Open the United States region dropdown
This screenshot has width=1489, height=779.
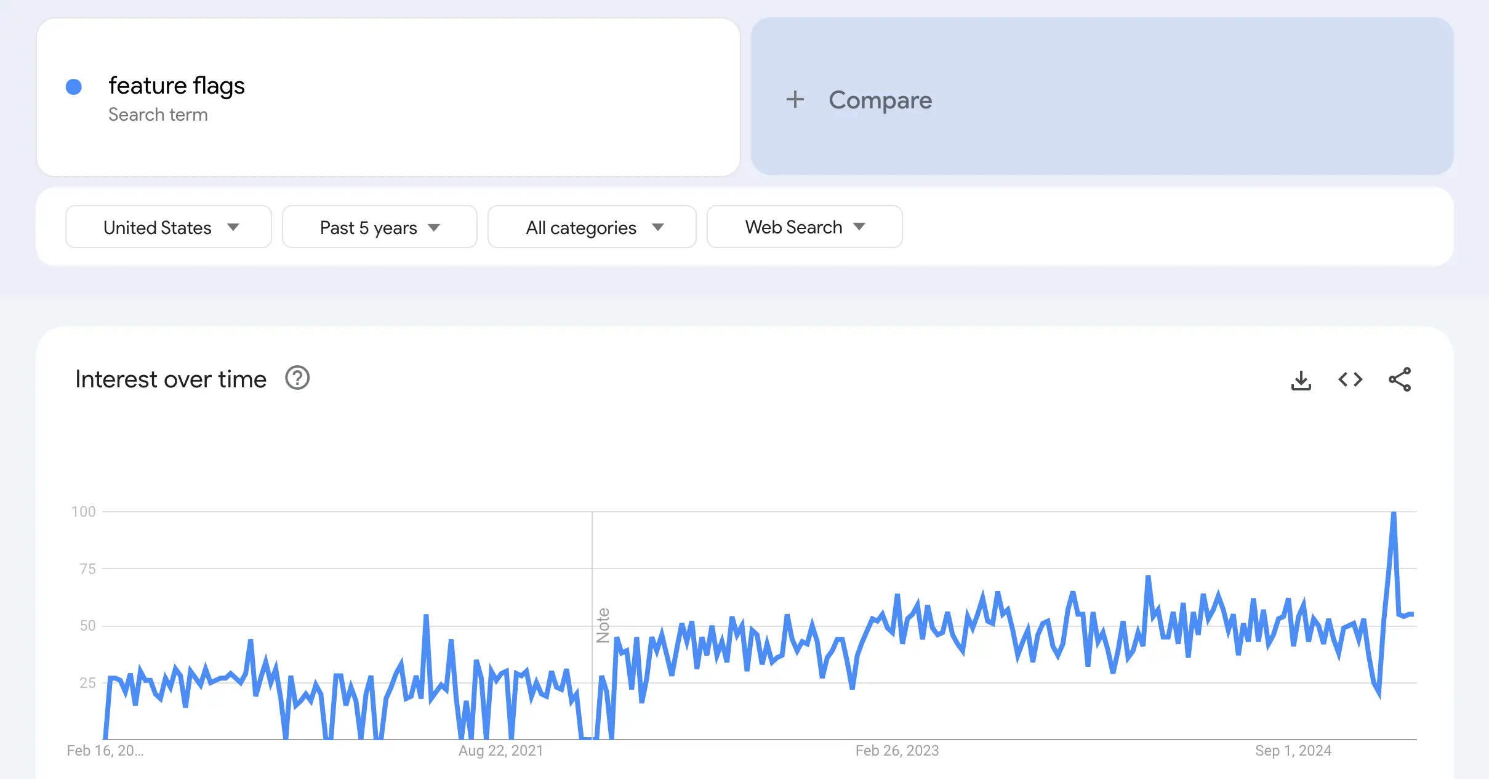coord(169,227)
